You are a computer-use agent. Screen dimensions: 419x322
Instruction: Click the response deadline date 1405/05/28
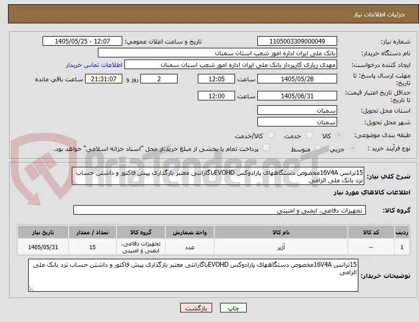point(297,79)
